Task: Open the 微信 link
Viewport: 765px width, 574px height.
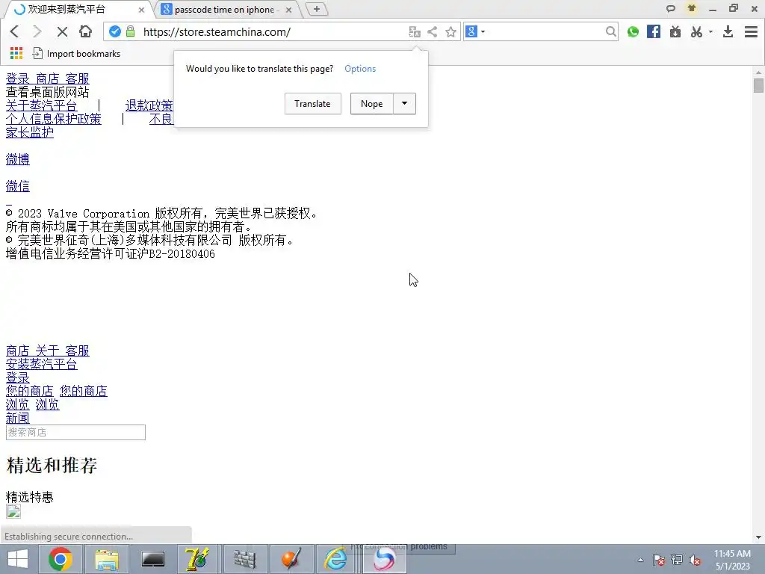Action: 18,186
